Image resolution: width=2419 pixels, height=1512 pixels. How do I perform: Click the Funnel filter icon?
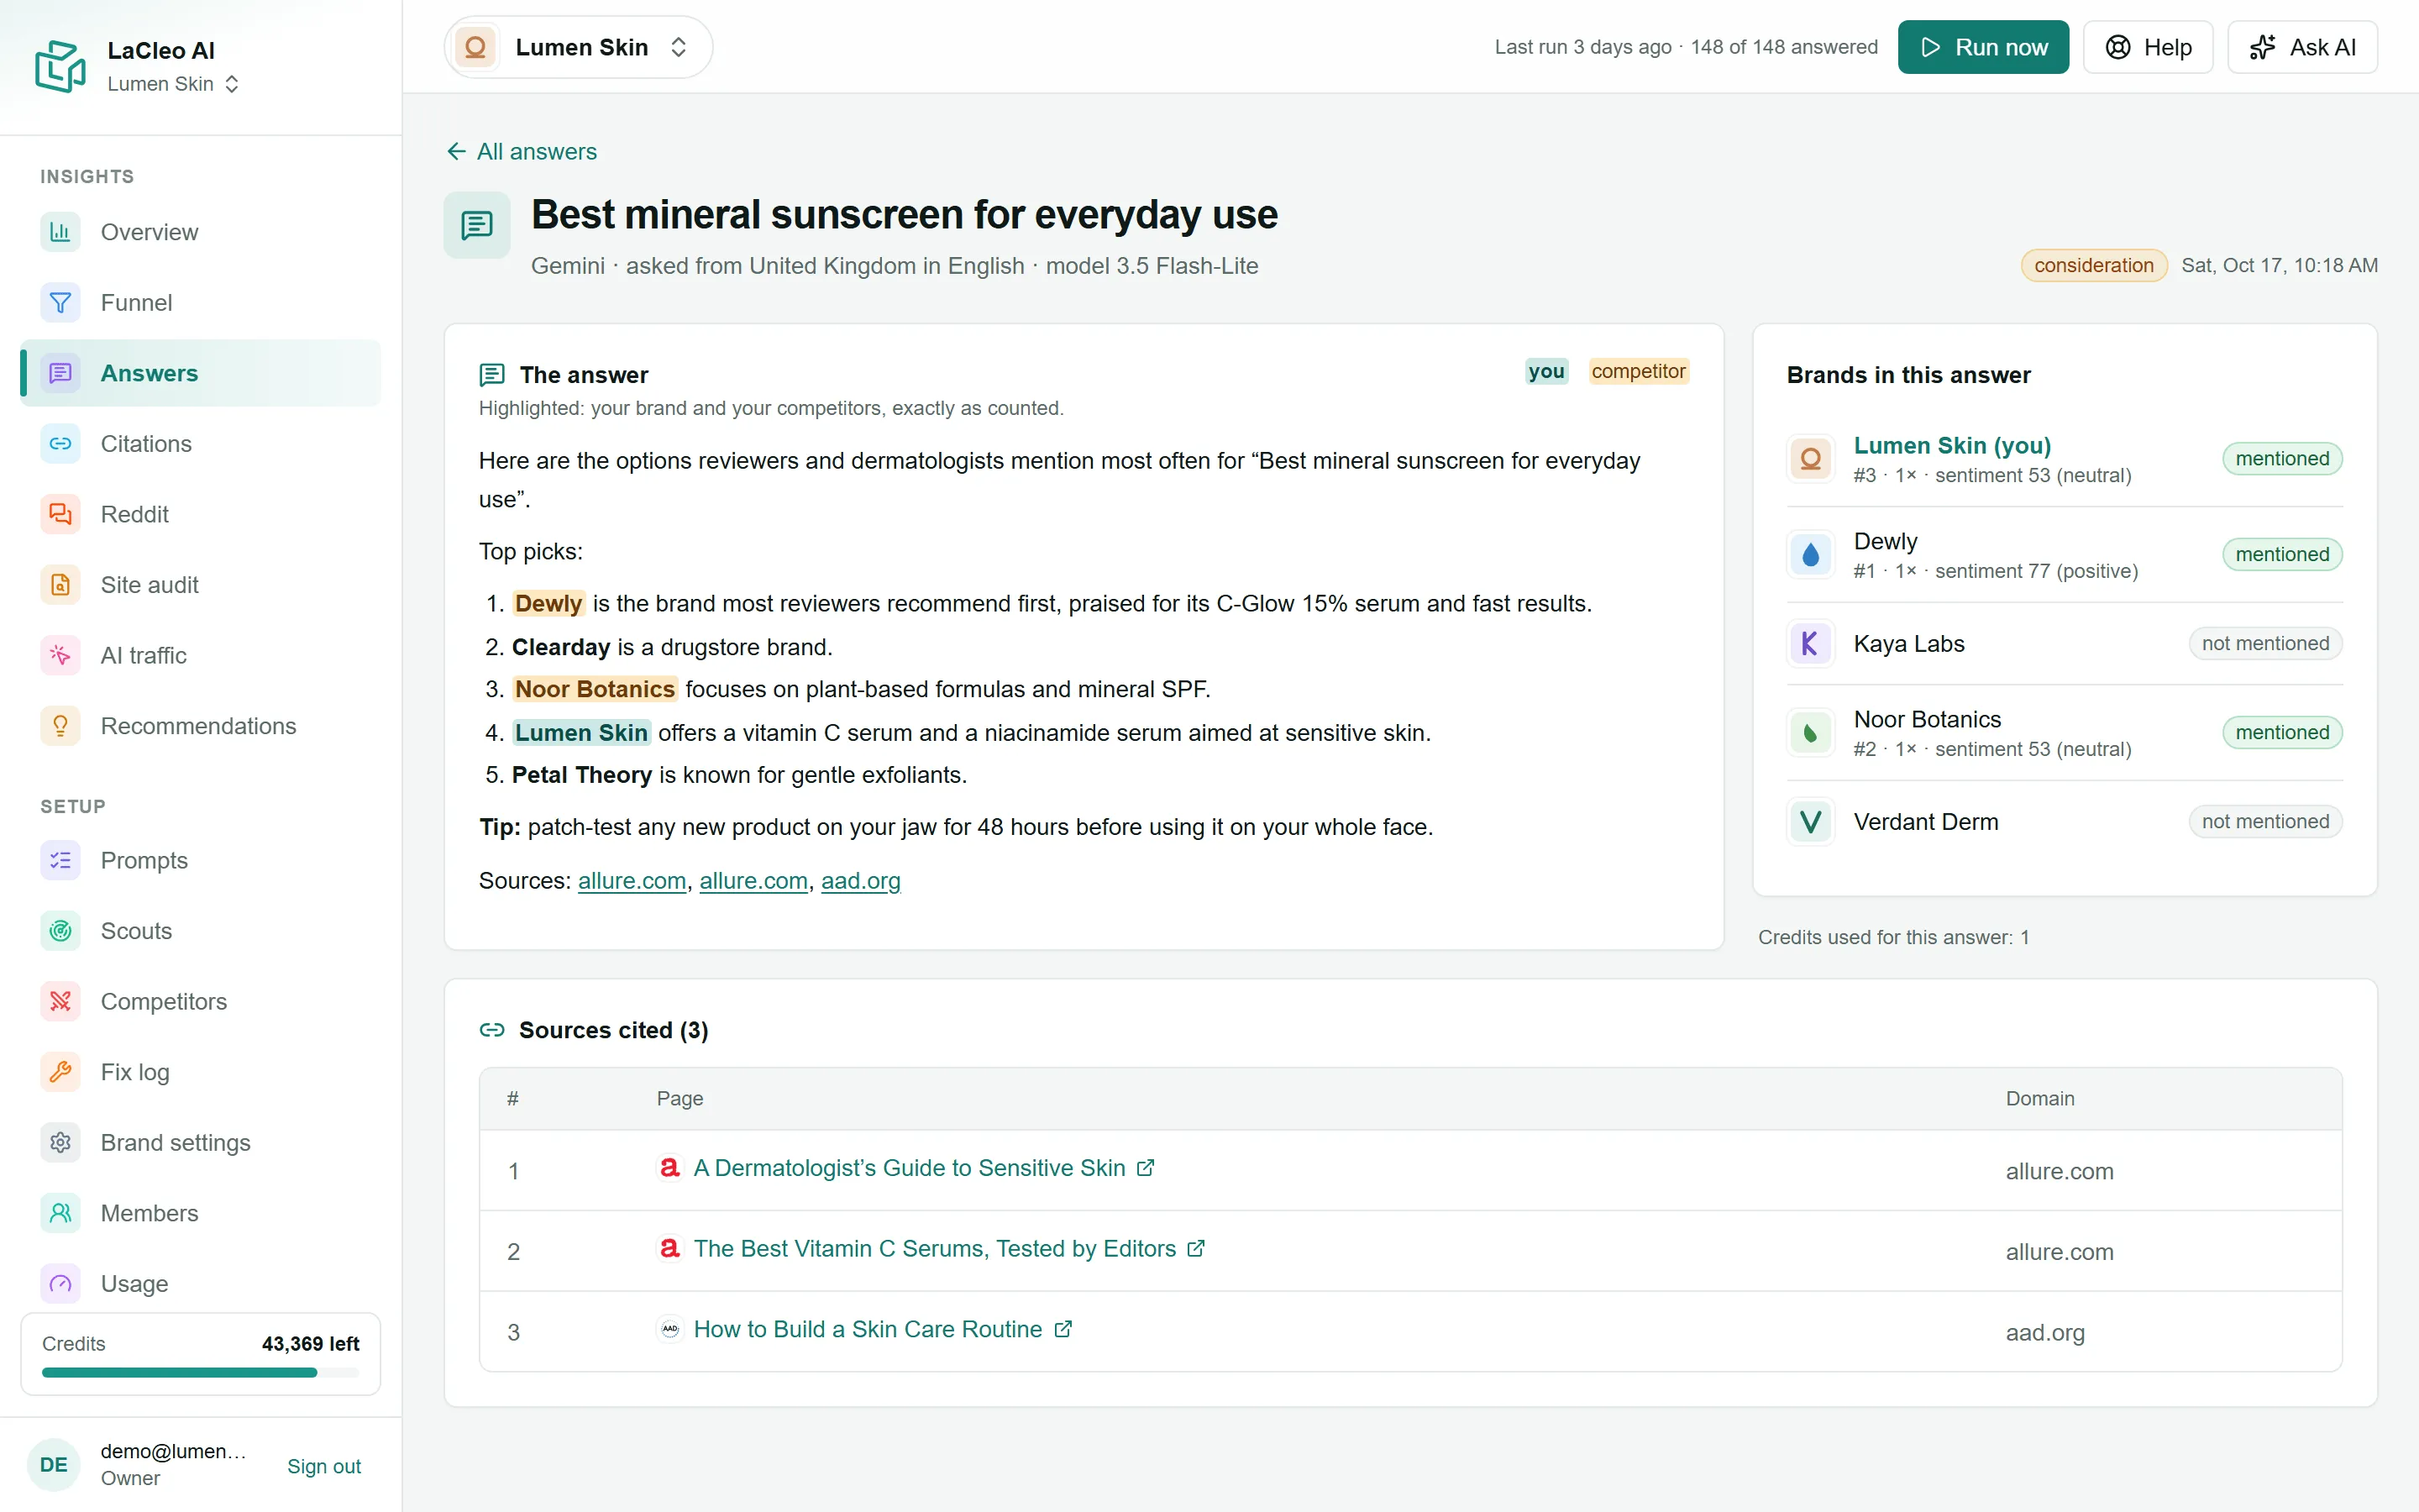click(x=60, y=302)
